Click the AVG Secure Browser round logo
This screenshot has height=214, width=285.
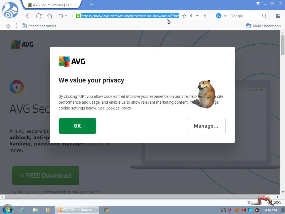(x=17, y=87)
